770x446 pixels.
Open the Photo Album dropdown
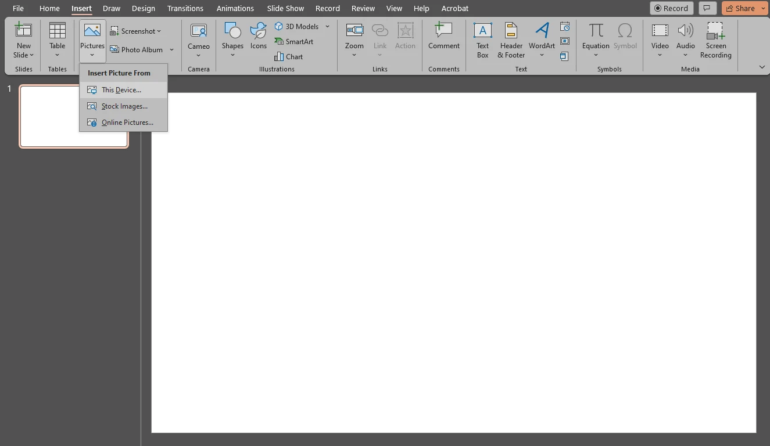(172, 49)
